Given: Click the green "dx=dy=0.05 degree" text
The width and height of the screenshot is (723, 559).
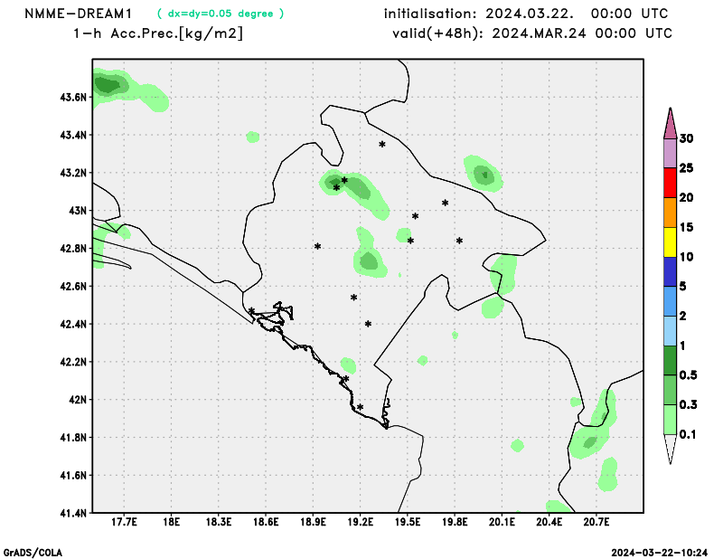Looking at the screenshot, I should 221,14.
